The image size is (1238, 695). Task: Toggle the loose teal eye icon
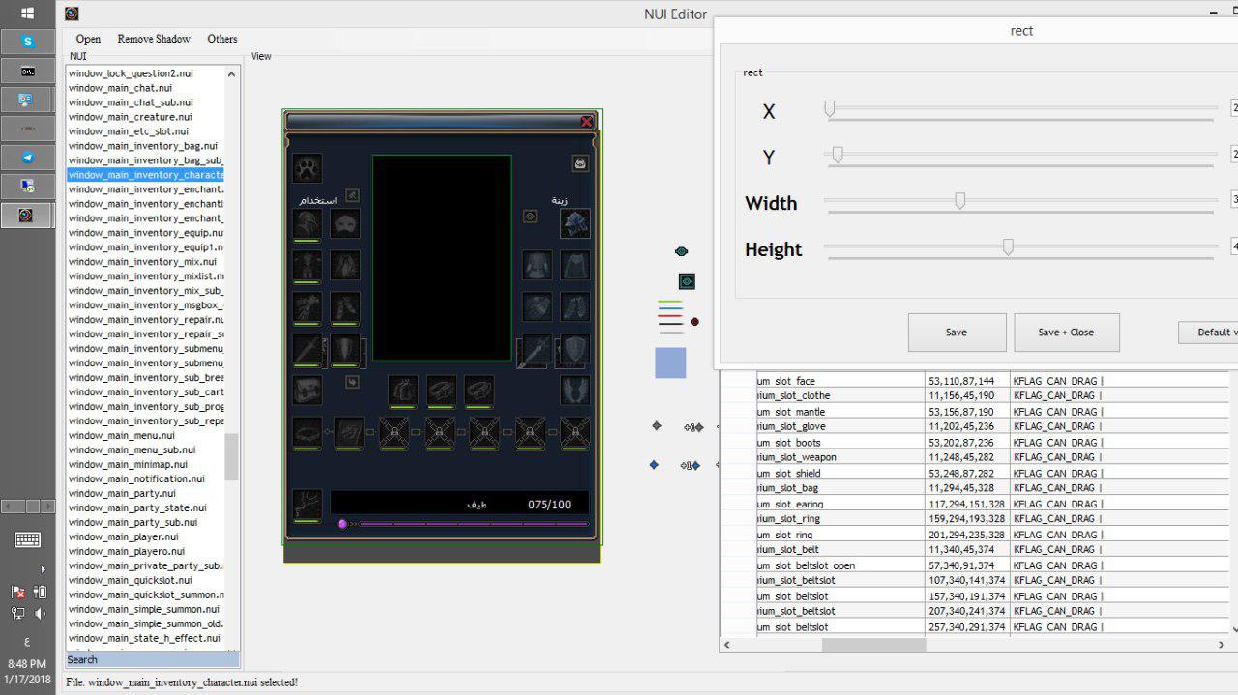pyautogui.click(x=682, y=251)
